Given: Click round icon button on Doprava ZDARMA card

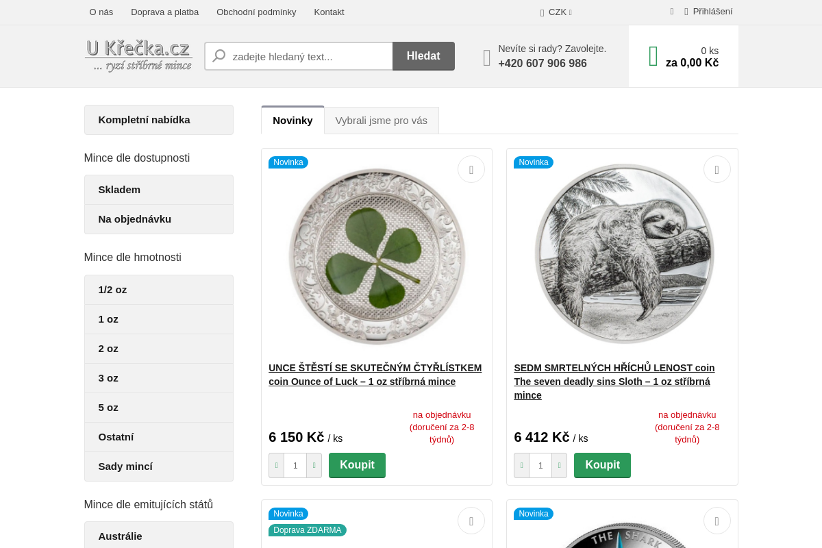Looking at the screenshot, I should click(471, 521).
